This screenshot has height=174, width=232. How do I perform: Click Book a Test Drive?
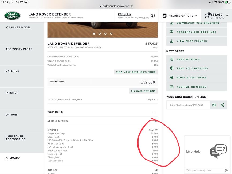coord(197,78)
